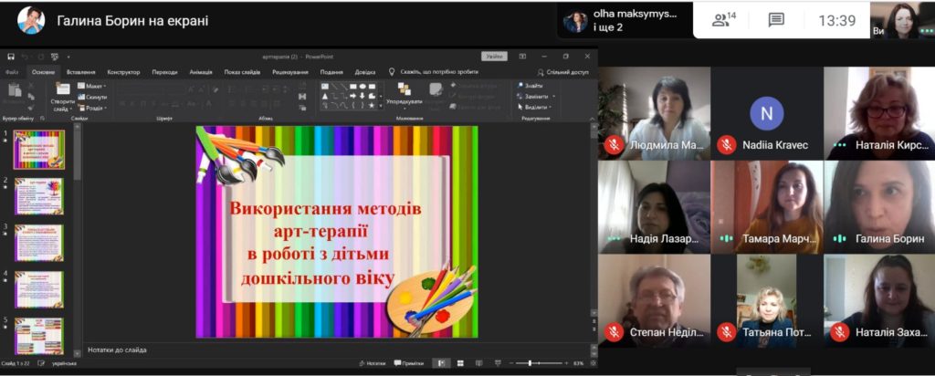935x376 pixels.
Task: Select slide 3 thumbnail in slide panel
Action: click(x=38, y=243)
